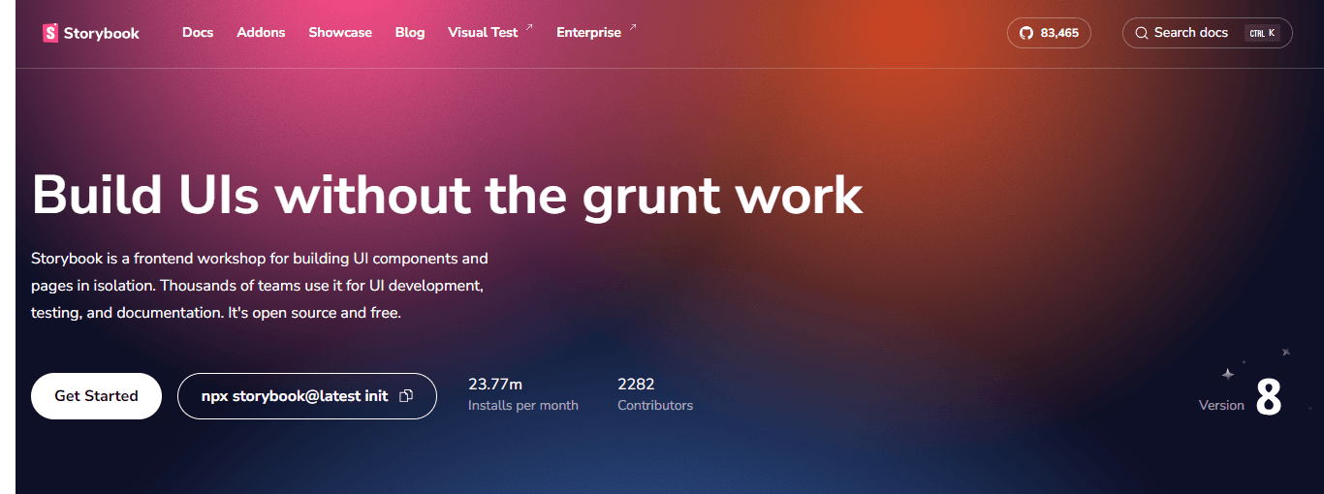Click the sparkle star next to Version
Viewport: 1324px width, 494px height.
pyautogui.click(x=1228, y=374)
